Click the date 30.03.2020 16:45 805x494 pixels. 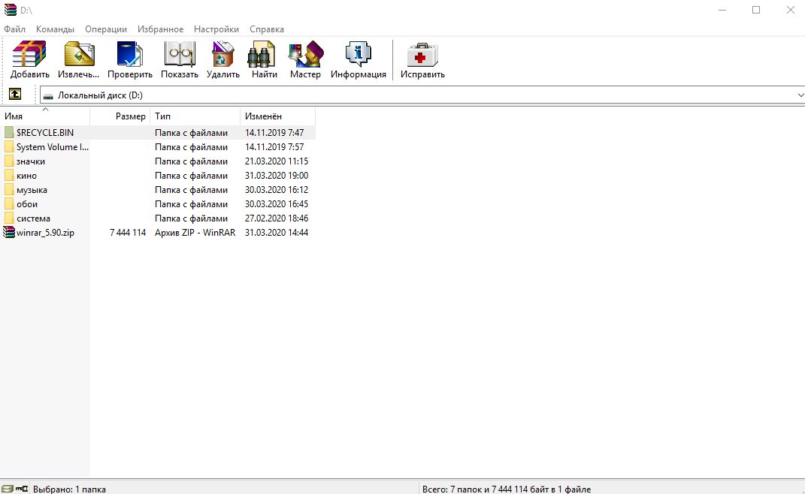tap(277, 204)
